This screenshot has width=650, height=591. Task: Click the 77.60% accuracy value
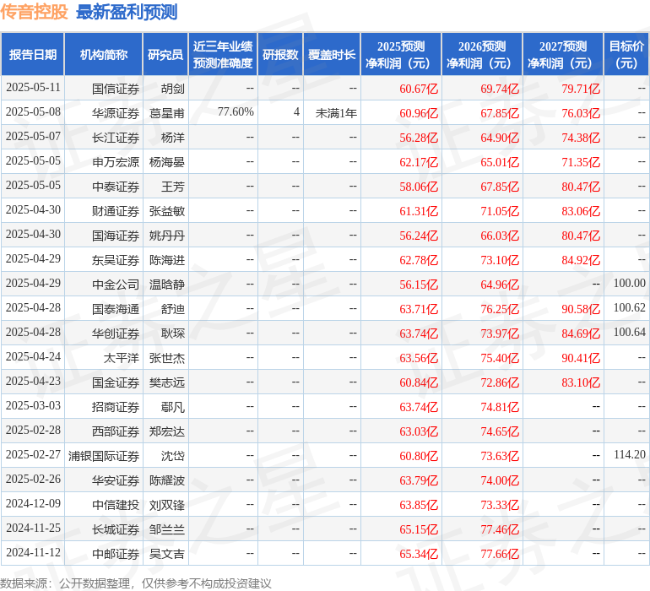point(236,112)
